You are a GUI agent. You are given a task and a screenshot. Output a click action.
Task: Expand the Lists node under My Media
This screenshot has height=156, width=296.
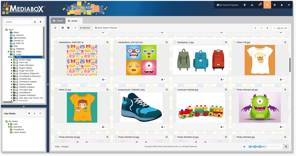[x=9, y=124]
